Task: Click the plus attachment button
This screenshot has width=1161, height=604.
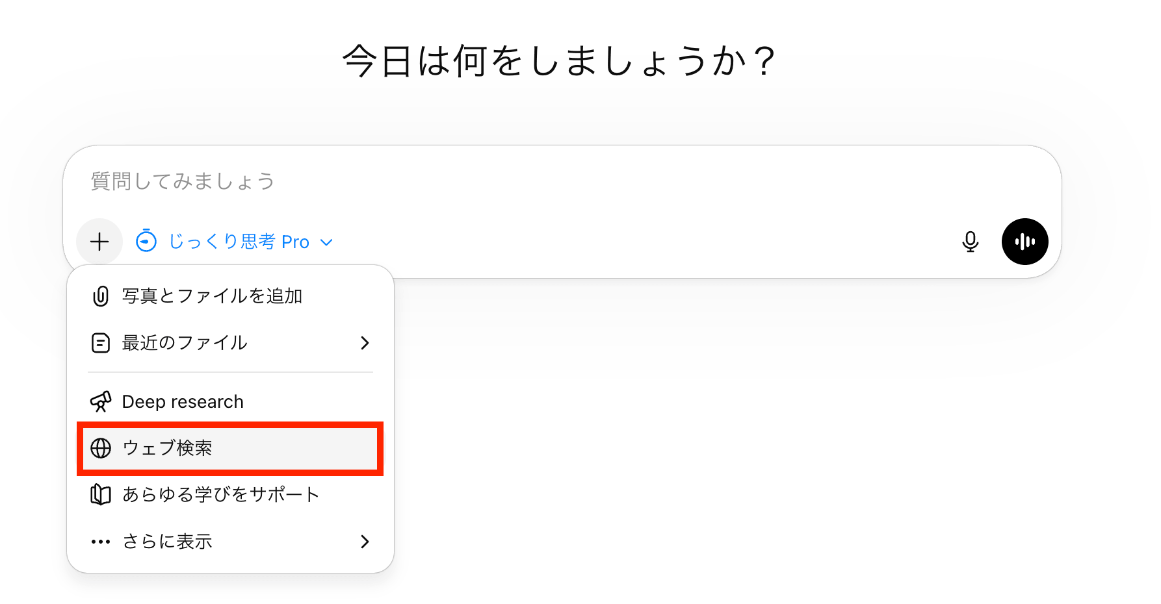Action: coord(99,242)
